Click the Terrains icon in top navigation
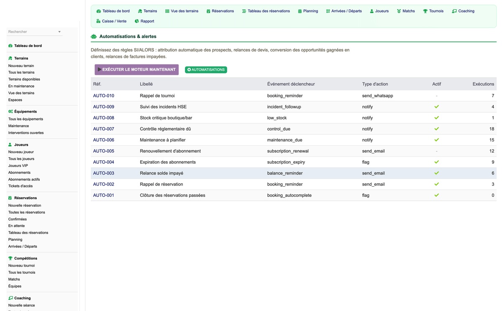The width and height of the screenshot is (502, 311). tap(140, 11)
